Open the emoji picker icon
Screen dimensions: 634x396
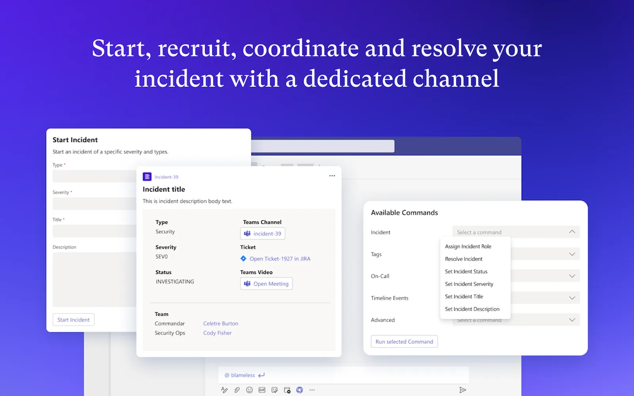pos(249,390)
